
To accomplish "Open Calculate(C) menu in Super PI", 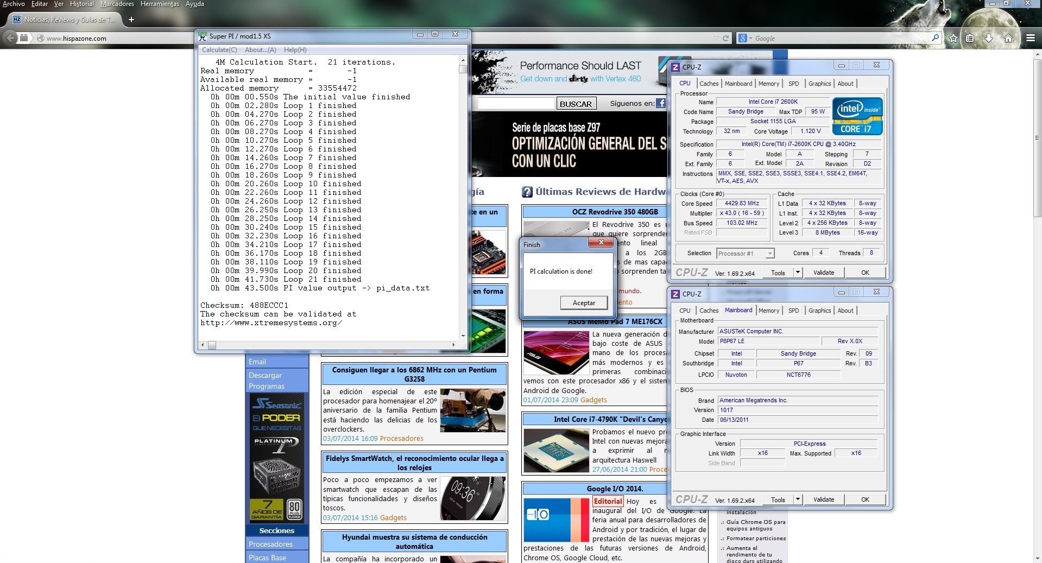I will click(219, 50).
